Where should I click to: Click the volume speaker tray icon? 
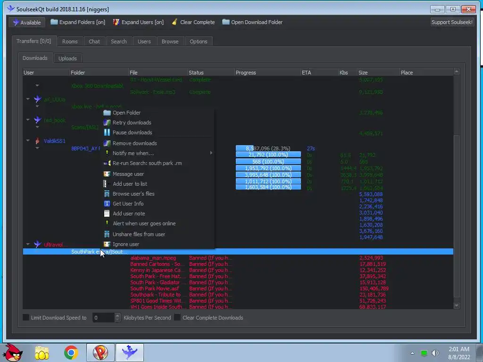point(435,353)
